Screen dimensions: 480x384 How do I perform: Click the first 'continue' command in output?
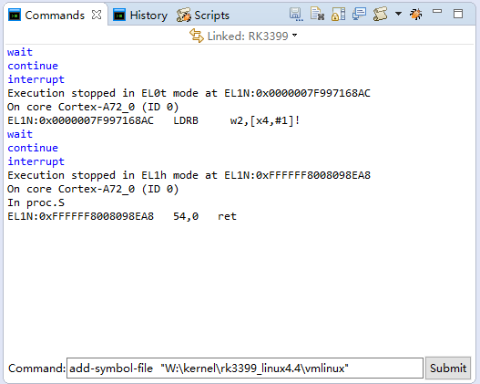(x=33, y=66)
